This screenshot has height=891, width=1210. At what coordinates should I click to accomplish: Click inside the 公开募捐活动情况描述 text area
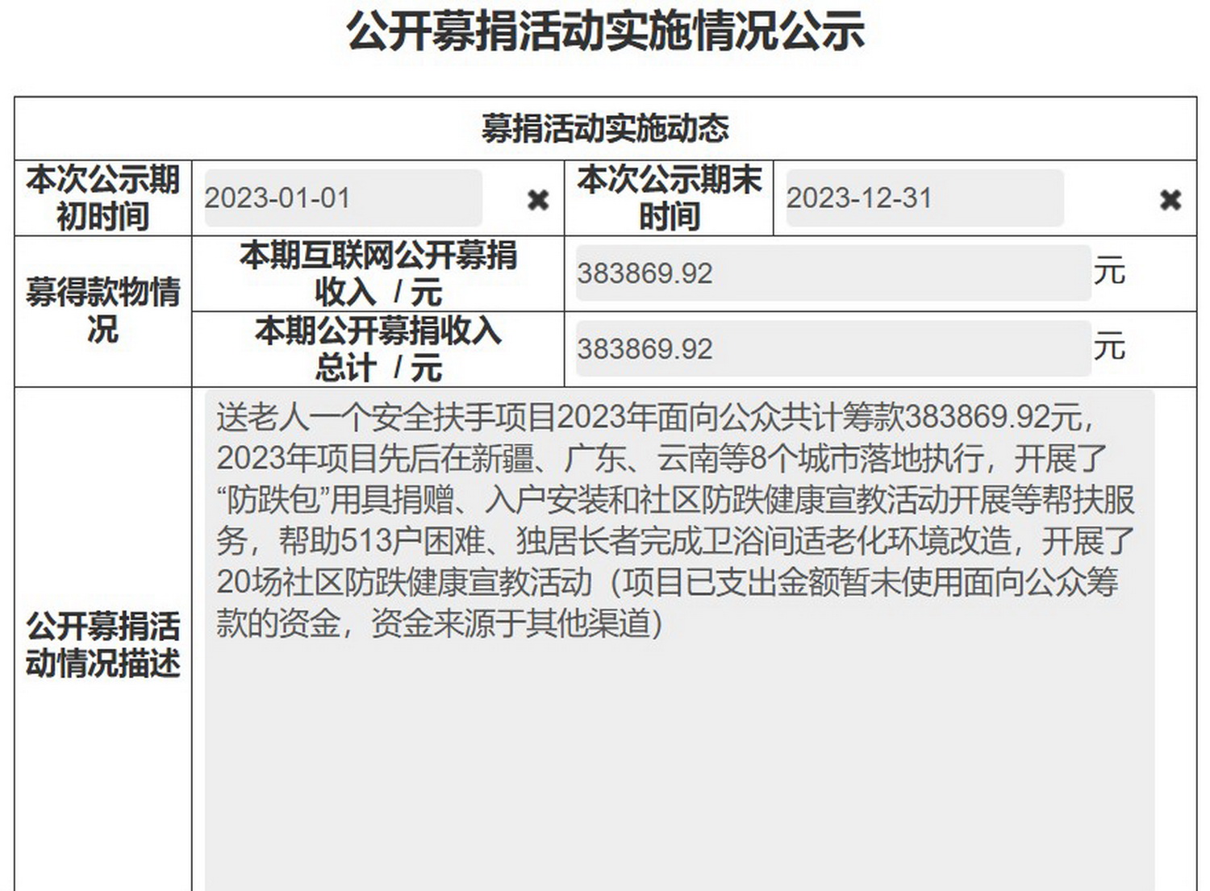tap(679, 641)
